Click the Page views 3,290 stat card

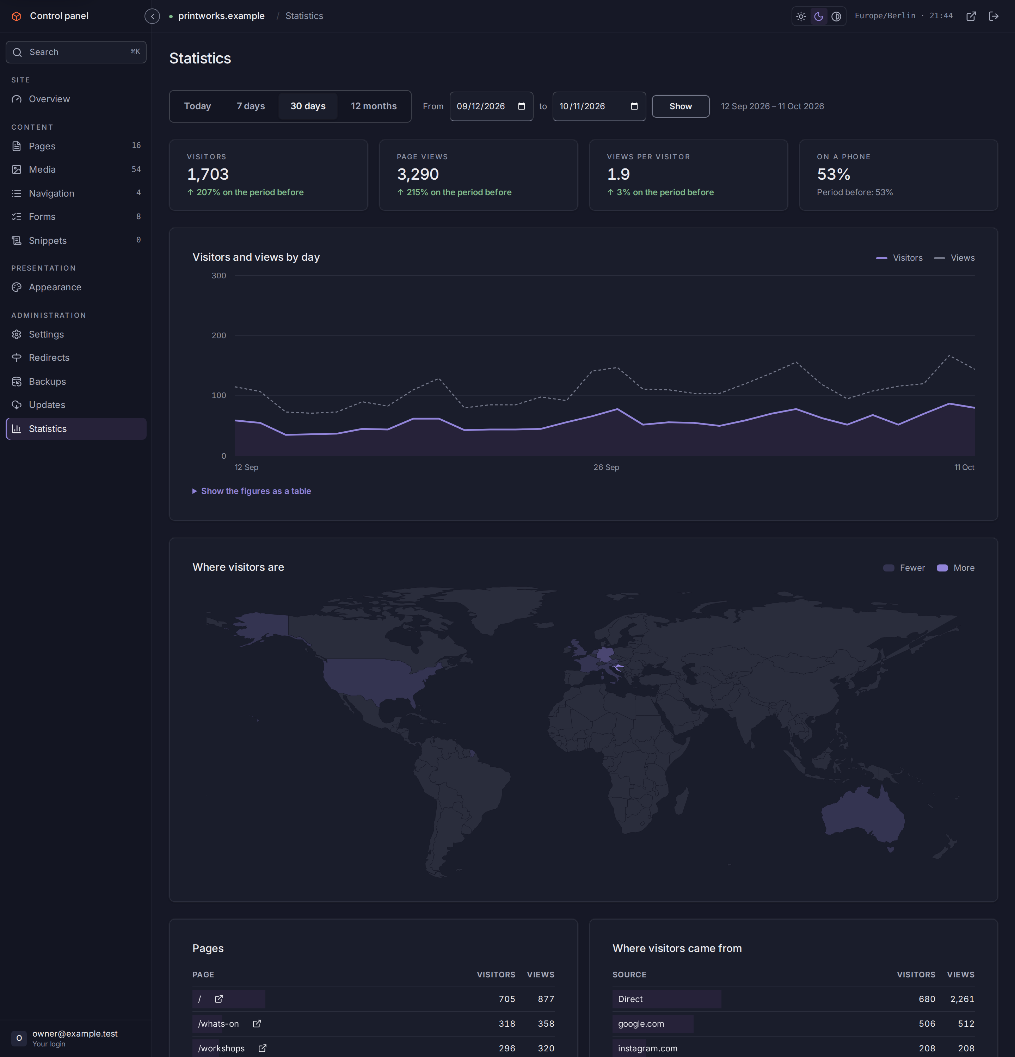[x=478, y=175]
